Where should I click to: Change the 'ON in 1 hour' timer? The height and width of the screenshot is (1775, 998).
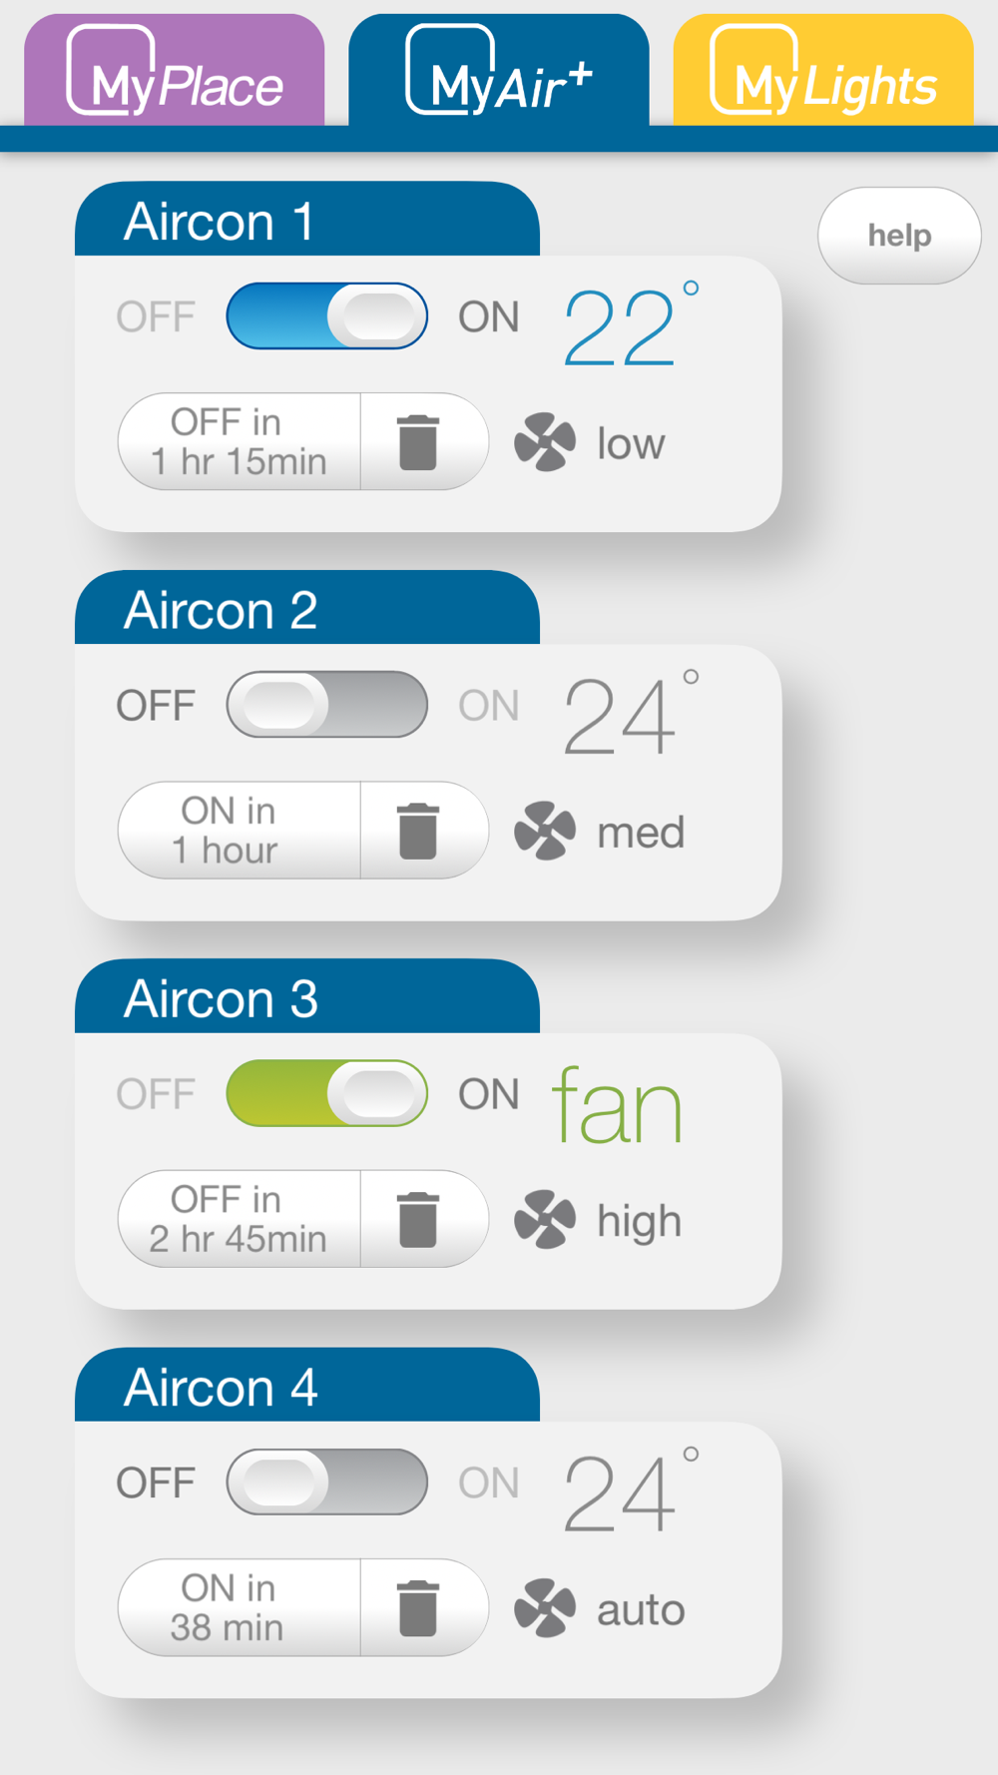[x=240, y=831]
